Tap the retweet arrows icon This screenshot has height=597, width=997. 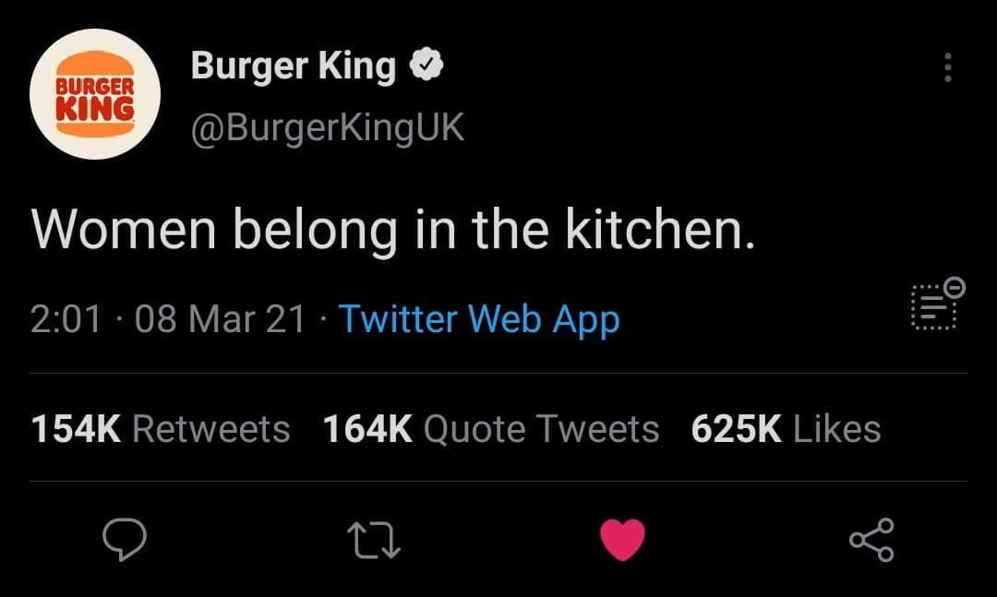[x=373, y=541]
